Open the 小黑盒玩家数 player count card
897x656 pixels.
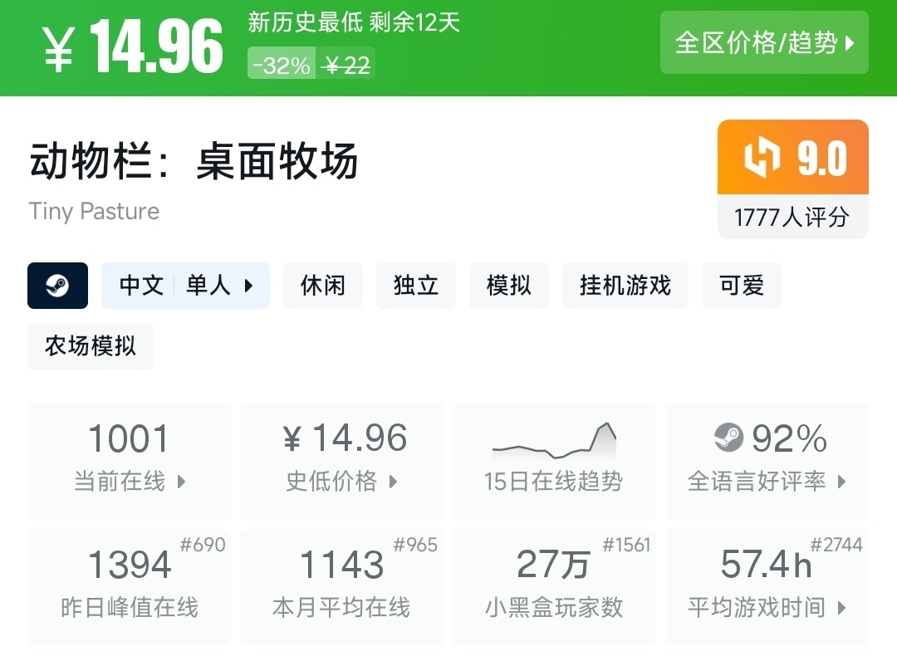pyautogui.click(x=554, y=586)
